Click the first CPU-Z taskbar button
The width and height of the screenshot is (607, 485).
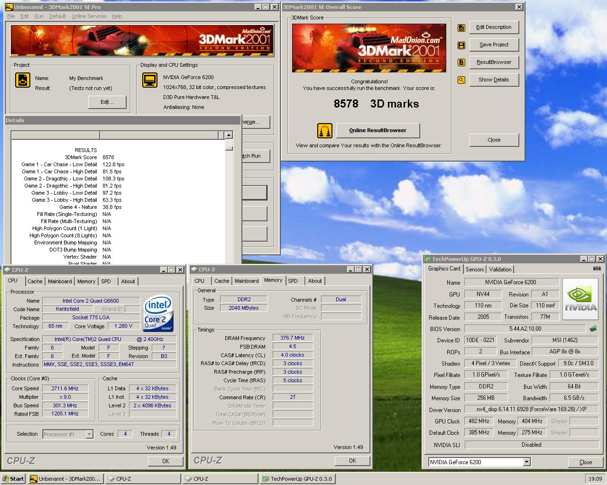[143, 479]
